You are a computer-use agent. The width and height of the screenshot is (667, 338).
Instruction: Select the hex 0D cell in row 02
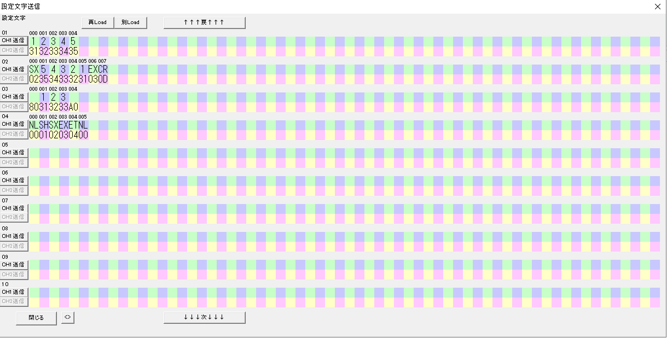click(x=103, y=79)
